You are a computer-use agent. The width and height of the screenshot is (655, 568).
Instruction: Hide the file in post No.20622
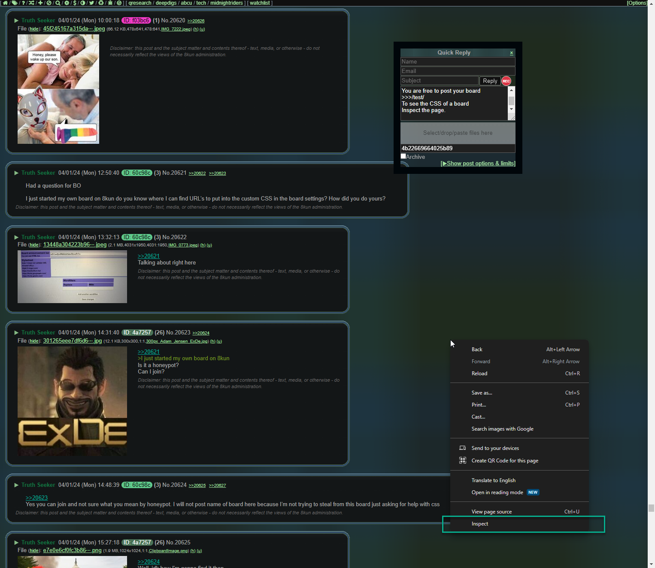(34, 245)
